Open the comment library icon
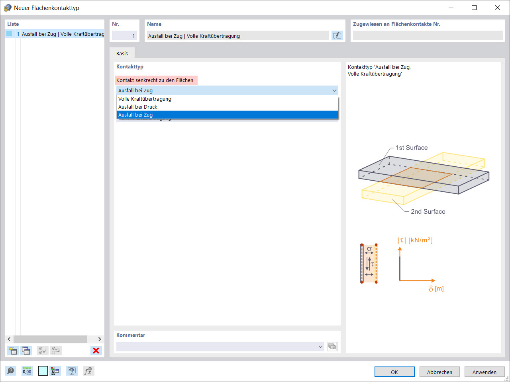The width and height of the screenshot is (510, 382). (x=332, y=347)
